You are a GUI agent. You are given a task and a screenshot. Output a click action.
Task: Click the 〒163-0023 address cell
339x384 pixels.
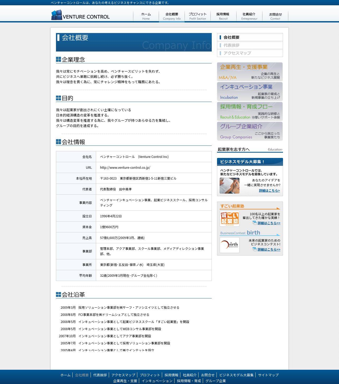[x=154, y=178]
